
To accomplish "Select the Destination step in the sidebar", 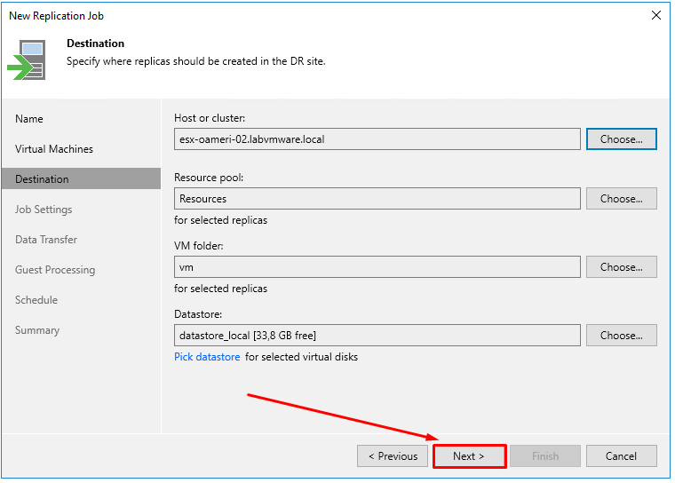I will click(x=42, y=179).
